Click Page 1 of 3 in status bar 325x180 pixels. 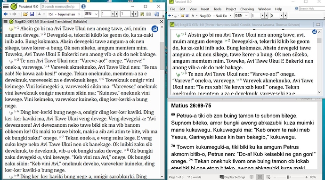(176, 177)
